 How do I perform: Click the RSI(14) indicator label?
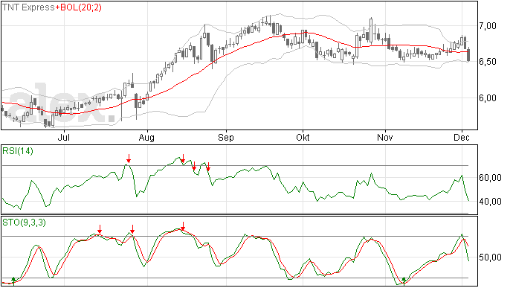(18, 151)
